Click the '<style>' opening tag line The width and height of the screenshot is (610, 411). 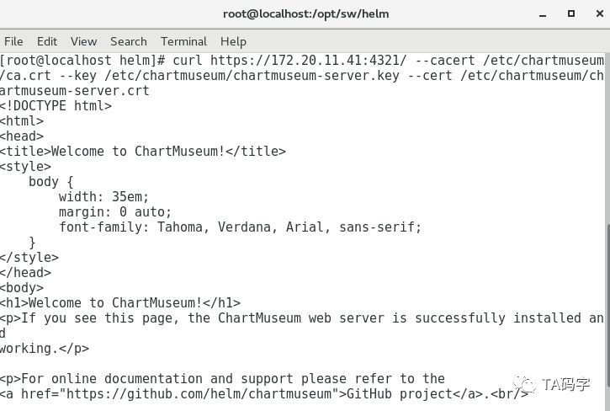[x=25, y=167]
